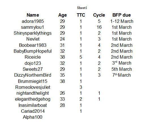Click the adora1985 name cell

click(x=33, y=21)
